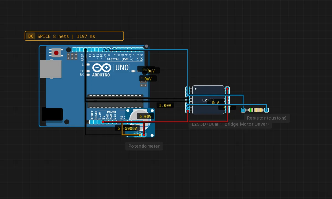The width and height of the screenshot is (332, 199).
Task: Click the red 5V power wire
Action: click(x=166, y=122)
